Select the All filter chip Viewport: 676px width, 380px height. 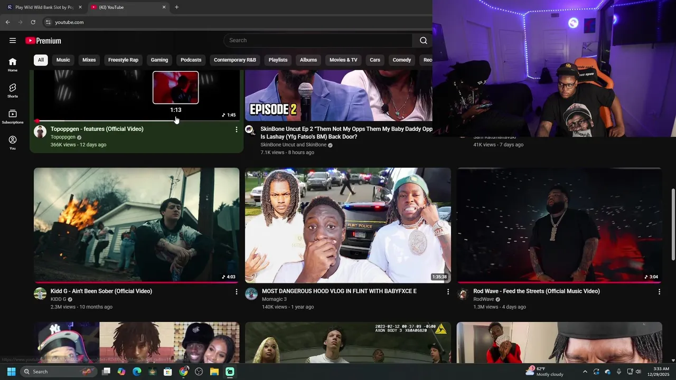pyautogui.click(x=41, y=60)
